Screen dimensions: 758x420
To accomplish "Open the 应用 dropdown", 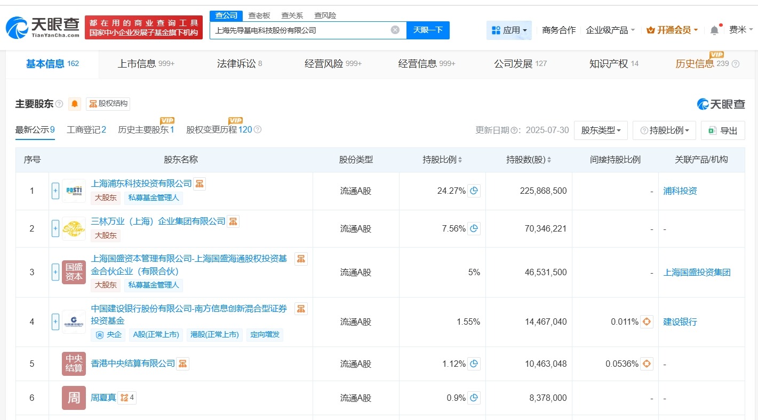I will (x=509, y=30).
